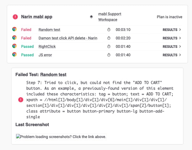Open the RightClick test link

[47, 47]
